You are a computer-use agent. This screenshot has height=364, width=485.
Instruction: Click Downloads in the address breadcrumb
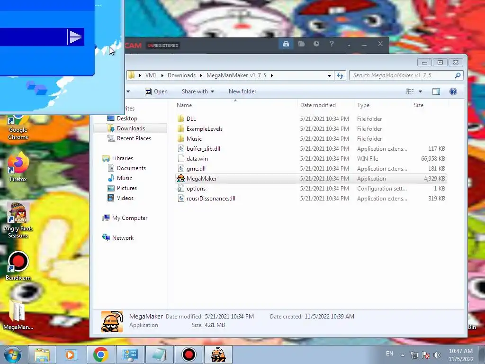pyautogui.click(x=181, y=75)
